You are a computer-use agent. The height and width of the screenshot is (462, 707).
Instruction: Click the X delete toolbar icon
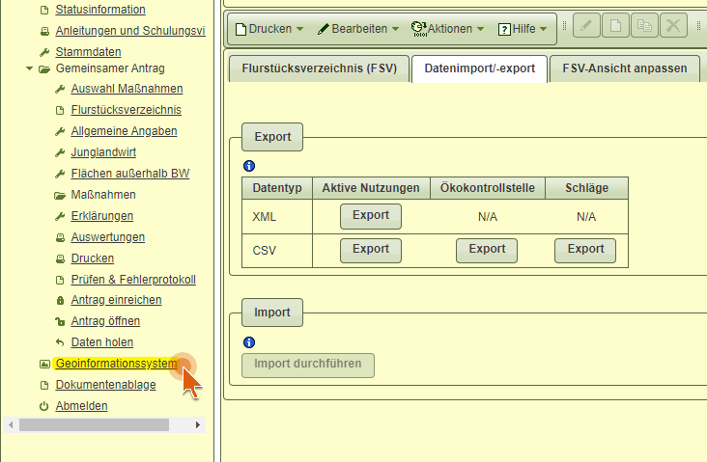click(x=673, y=27)
